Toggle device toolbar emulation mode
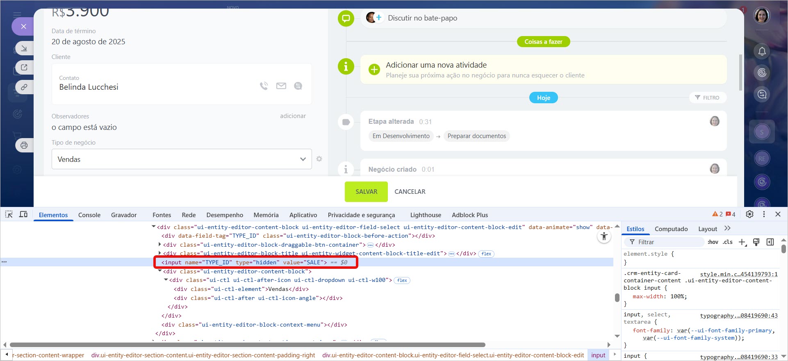 tap(23, 214)
